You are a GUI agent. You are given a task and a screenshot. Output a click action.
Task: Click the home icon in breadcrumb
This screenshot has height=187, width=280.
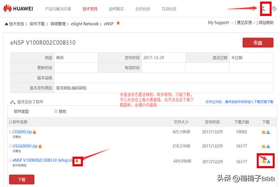[7, 24]
